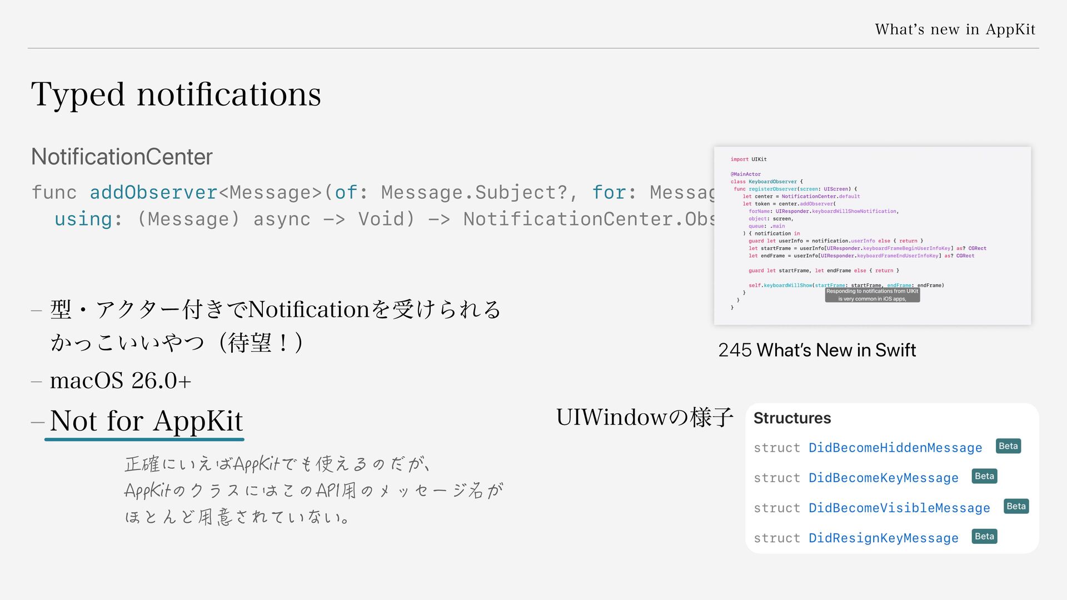Click the '245 What's New in Swift' caption

tap(817, 350)
